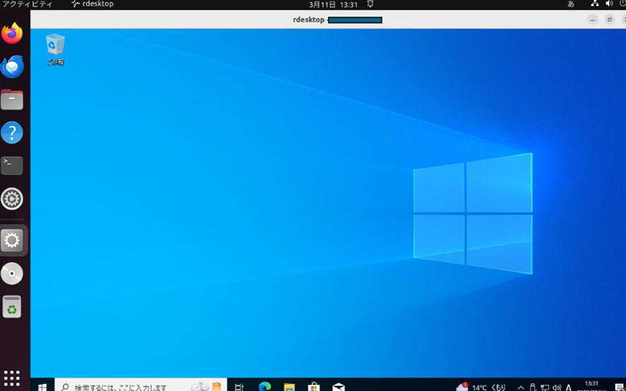Show hidden system tray icons chevron

[x=521, y=387]
